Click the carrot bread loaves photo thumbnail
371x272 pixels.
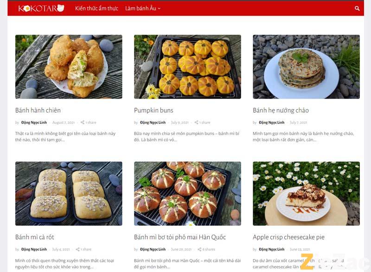pos(69,194)
